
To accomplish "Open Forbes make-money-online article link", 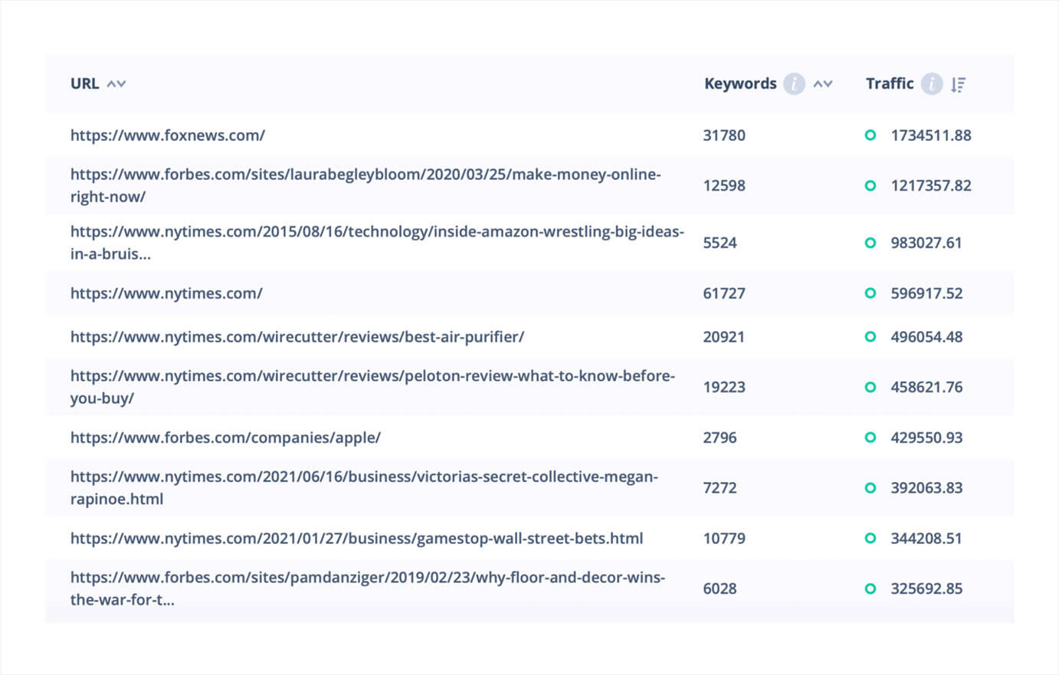I will tap(366, 185).
